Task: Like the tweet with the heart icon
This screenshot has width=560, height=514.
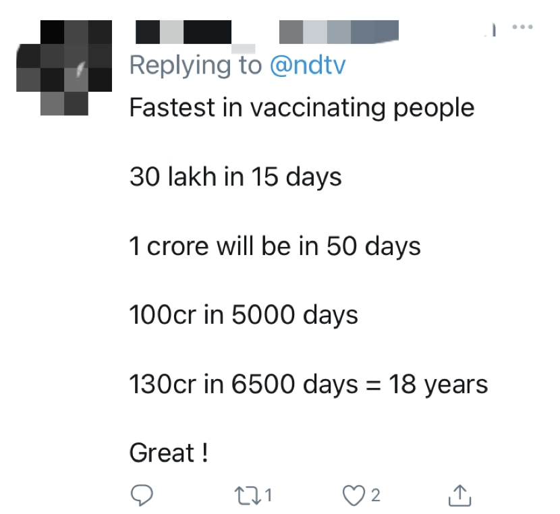Action: pos(353,496)
